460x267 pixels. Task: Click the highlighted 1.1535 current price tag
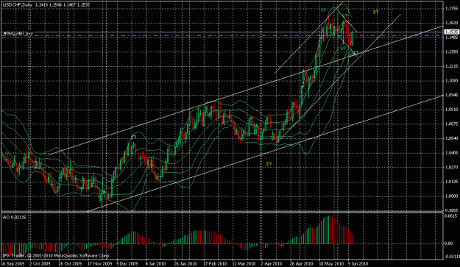coord(451,32)
